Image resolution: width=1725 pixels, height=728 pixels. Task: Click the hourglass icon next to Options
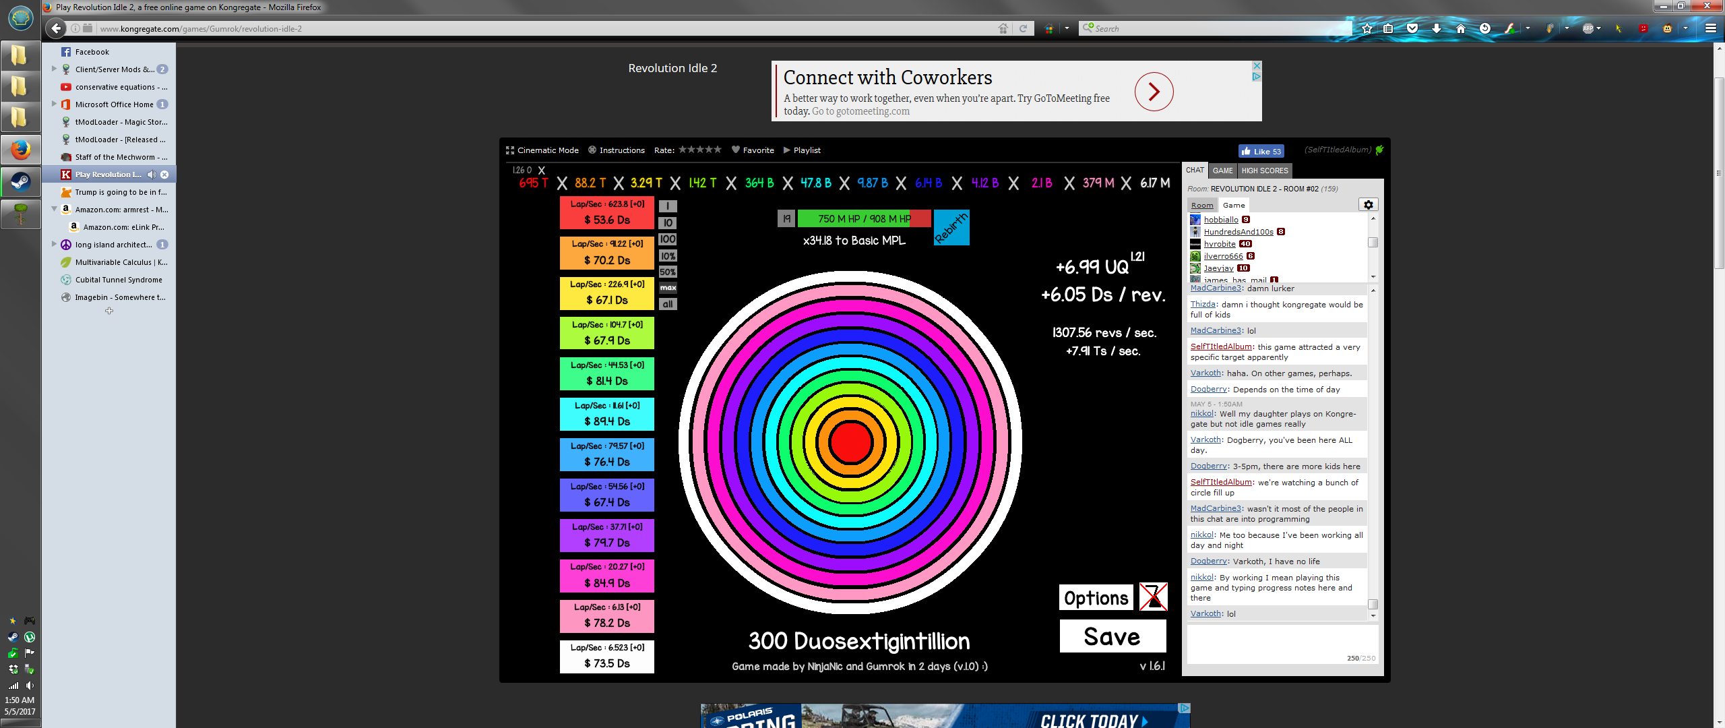[x=1153, y=597]
